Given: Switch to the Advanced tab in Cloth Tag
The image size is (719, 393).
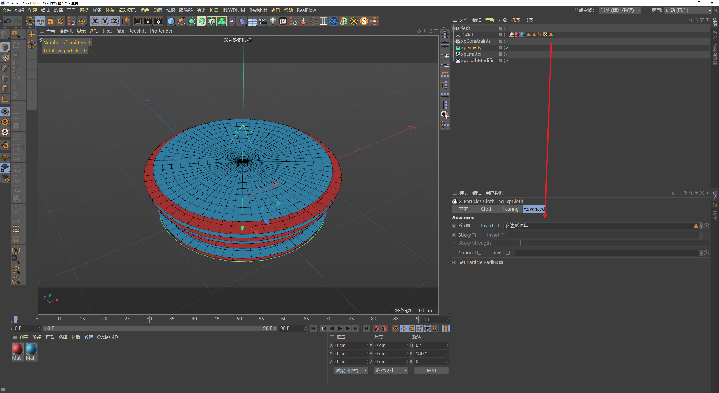Looking at the screenshot, I should coord(534,209).
